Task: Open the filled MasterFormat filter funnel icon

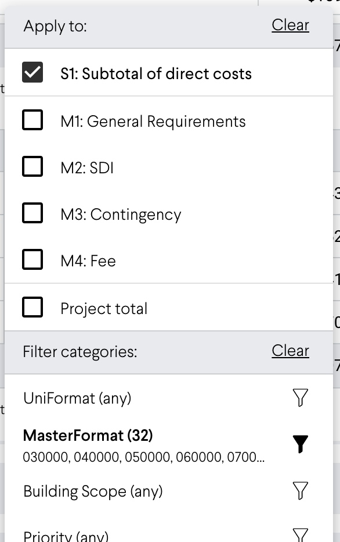Action: click(x=300, y=444)
